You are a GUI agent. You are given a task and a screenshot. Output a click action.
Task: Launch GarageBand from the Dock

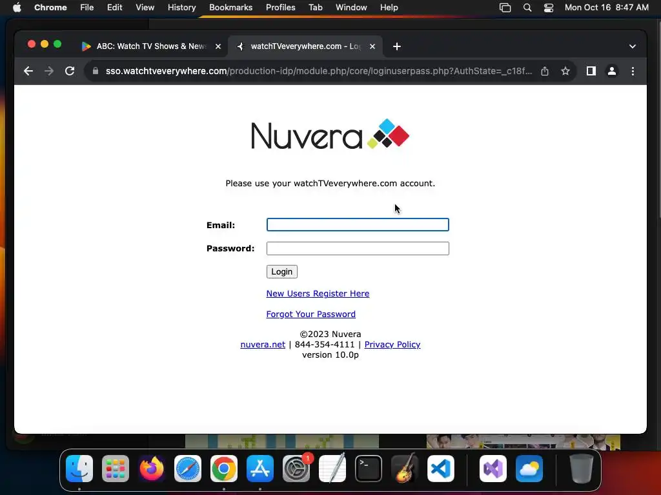tap(405, 469)
